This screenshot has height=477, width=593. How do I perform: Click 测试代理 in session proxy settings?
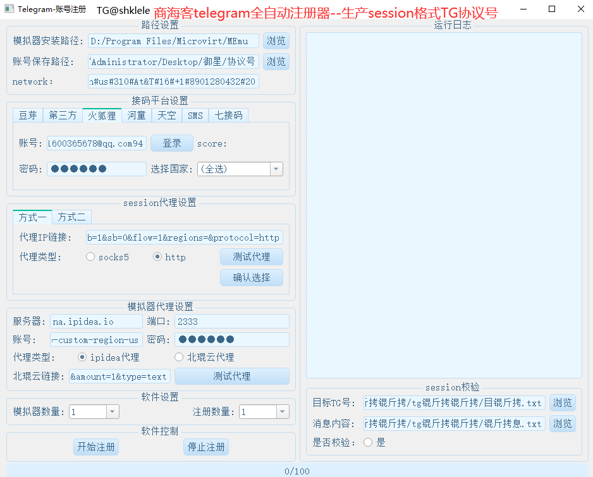(252, 257)
